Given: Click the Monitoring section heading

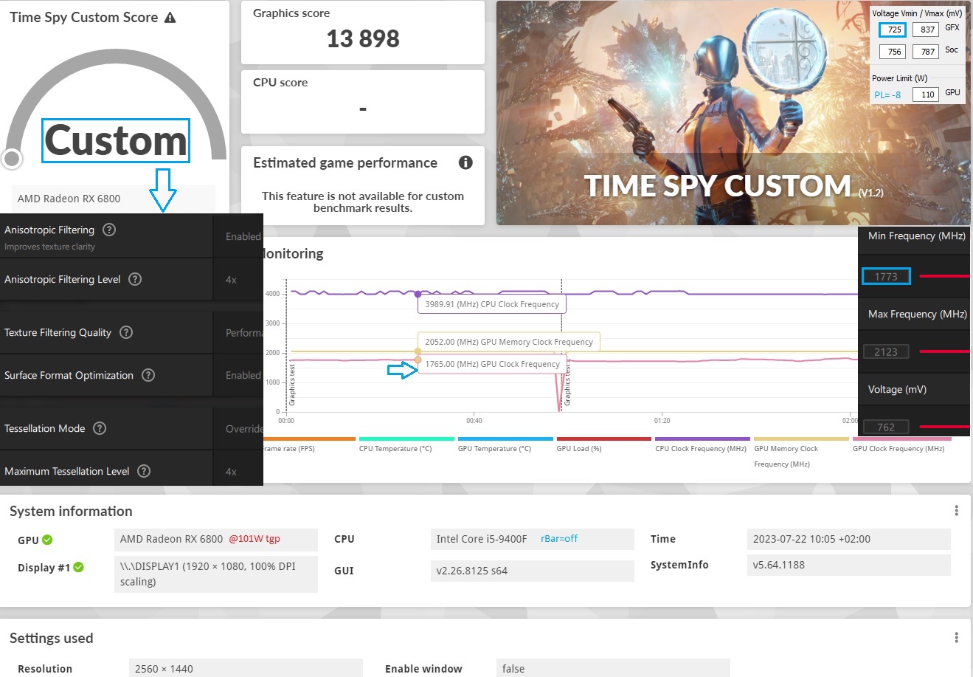Looking at the screenshot, I should click(294, 253).
